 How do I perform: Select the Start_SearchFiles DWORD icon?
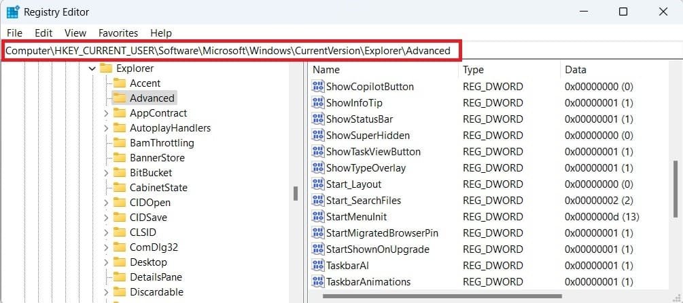[x=318, y=201]
